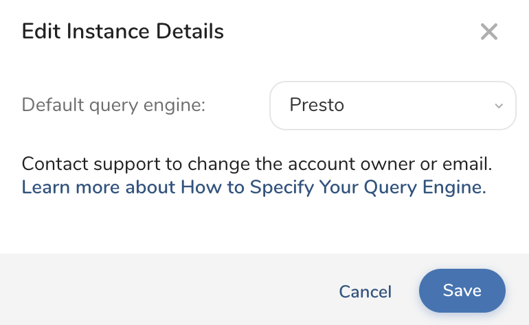Viewport: 529px width, 325px height.
Task: Click the gray footer bar left of Cancel
Action: (x=165, y=291)
